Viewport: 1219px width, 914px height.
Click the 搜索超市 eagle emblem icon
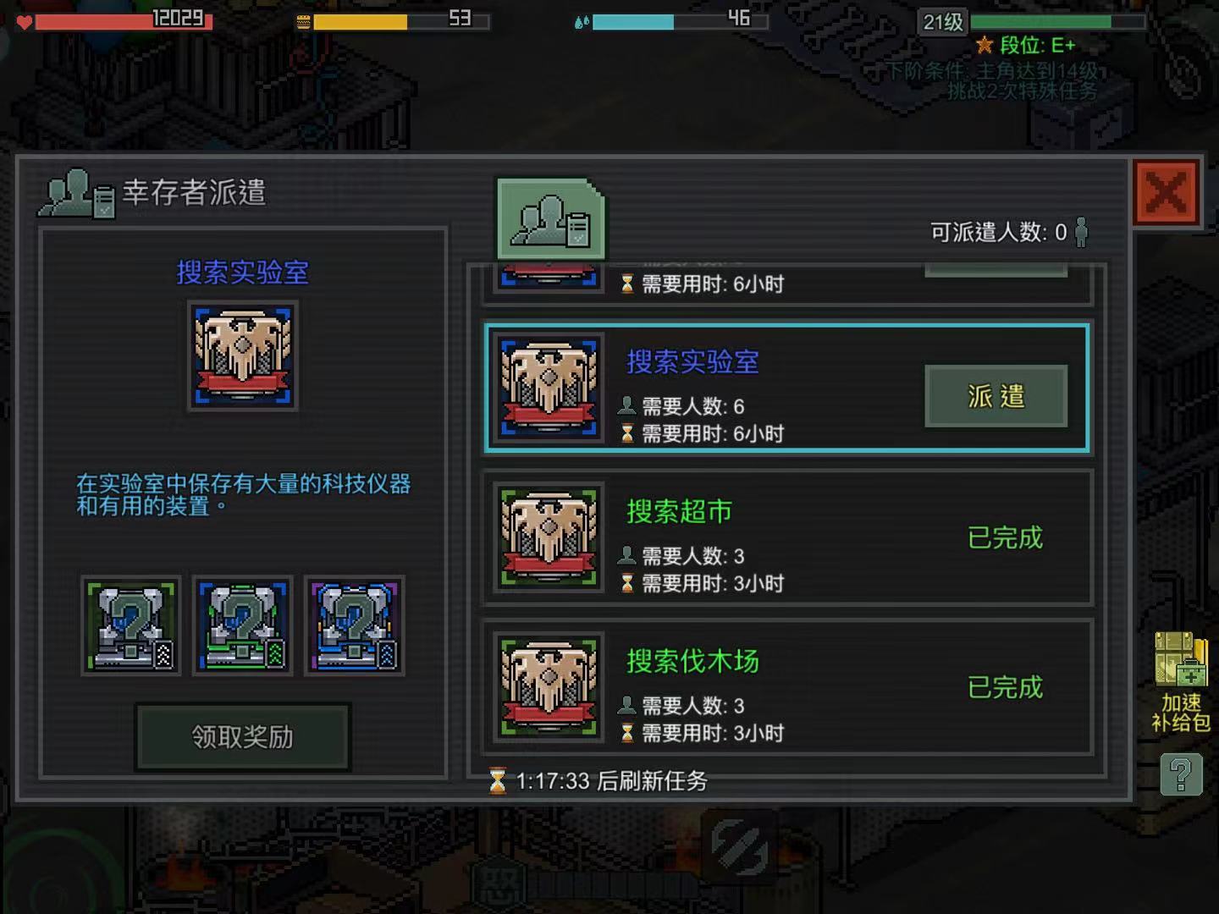coord(549,537)
